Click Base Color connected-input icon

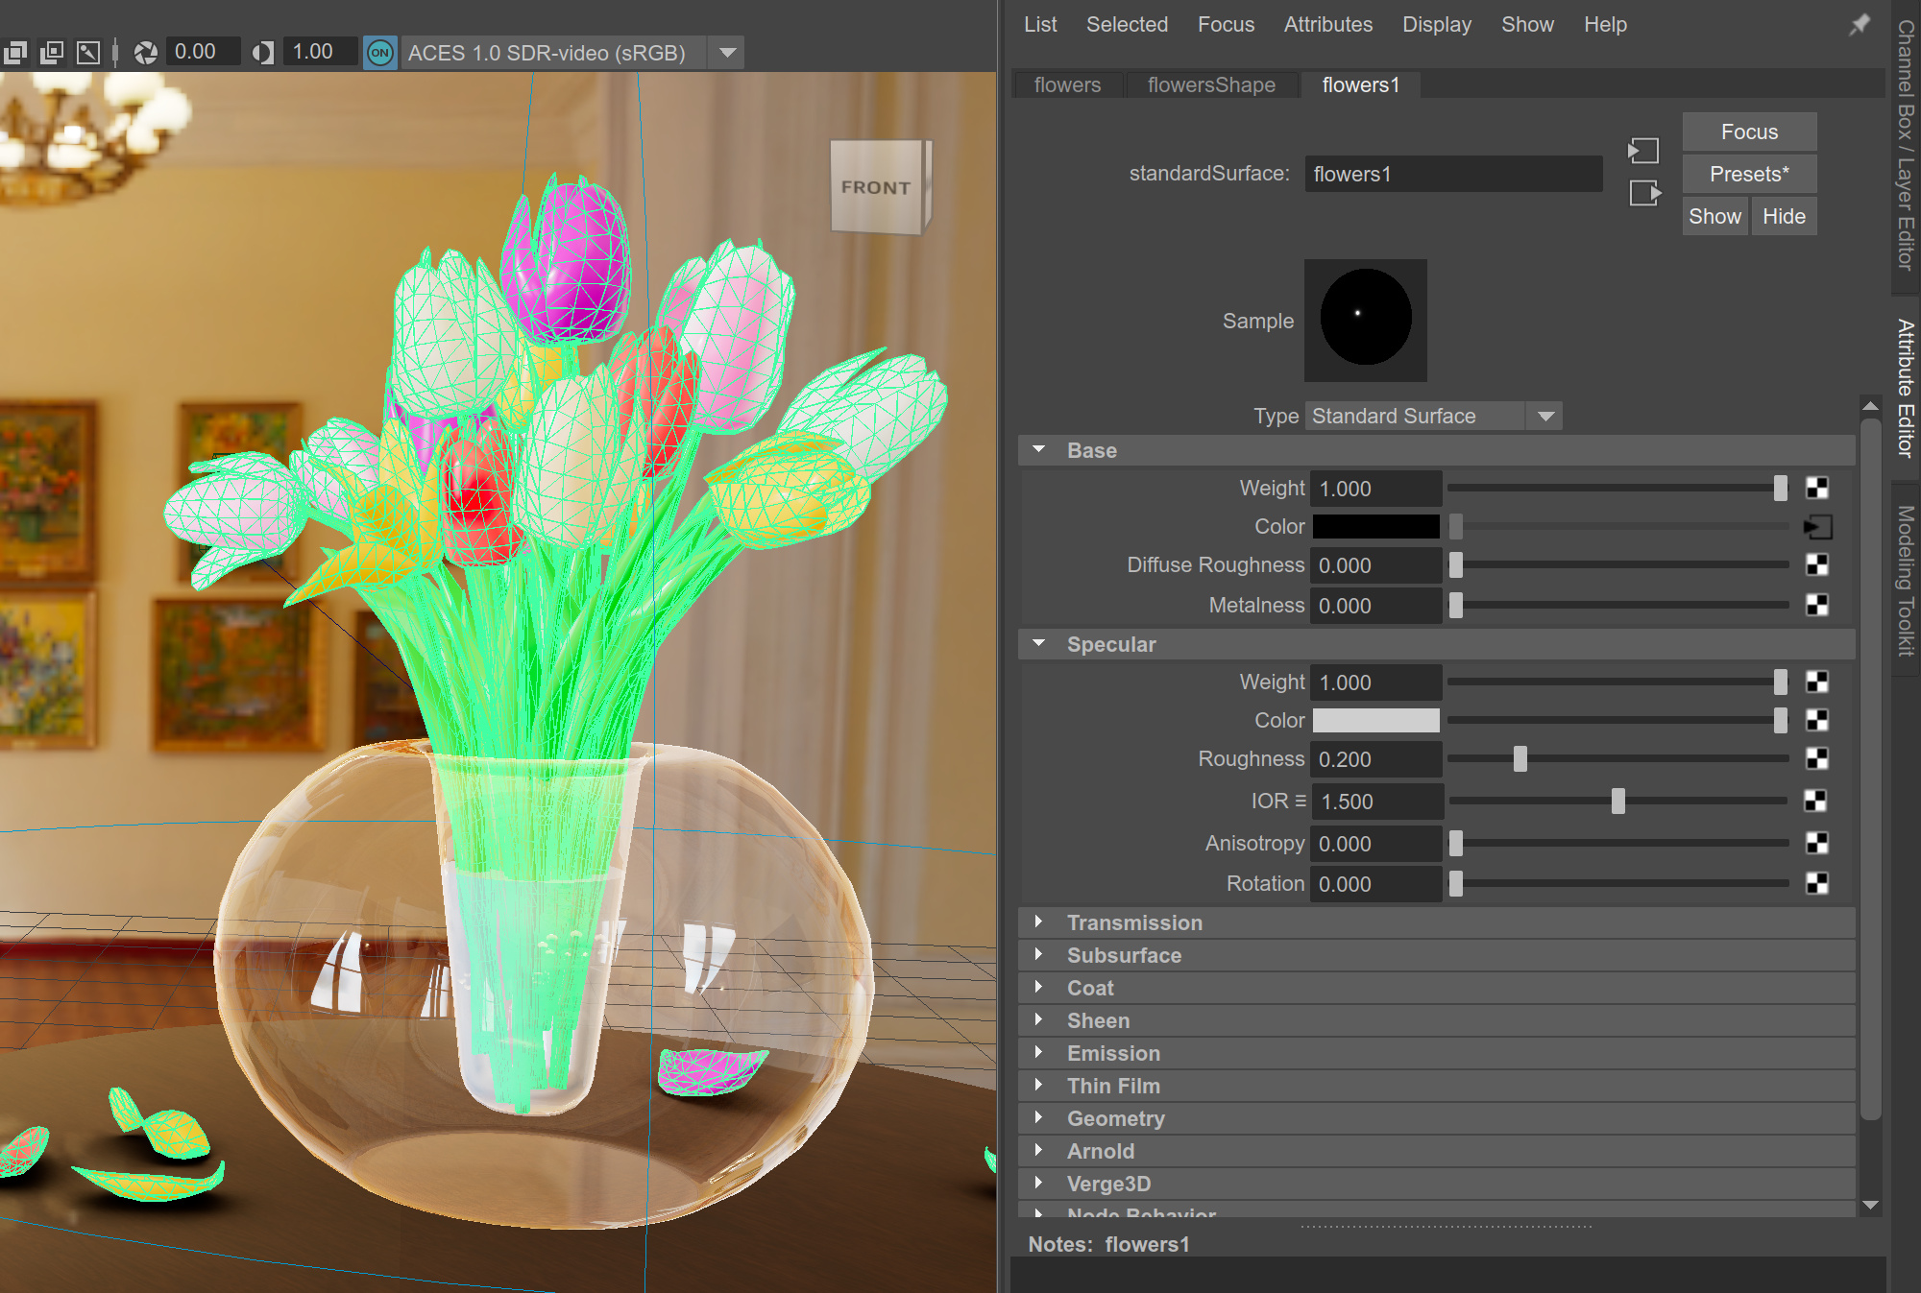click(1817, 527)
